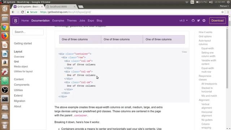Launch Google Chrome from the dock

[5, 27]
